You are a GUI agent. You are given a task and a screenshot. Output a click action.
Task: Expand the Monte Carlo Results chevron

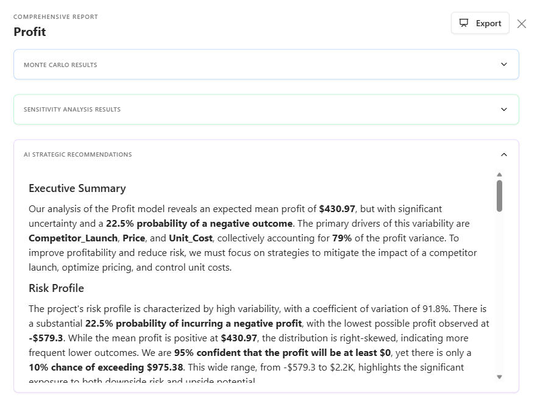click(x=503, y=65)
